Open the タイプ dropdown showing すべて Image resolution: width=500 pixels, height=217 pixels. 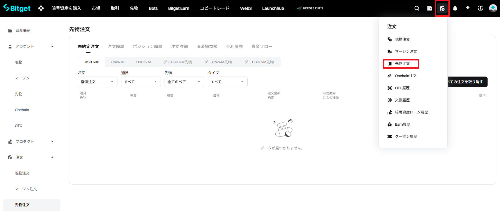tap(228, 82)
